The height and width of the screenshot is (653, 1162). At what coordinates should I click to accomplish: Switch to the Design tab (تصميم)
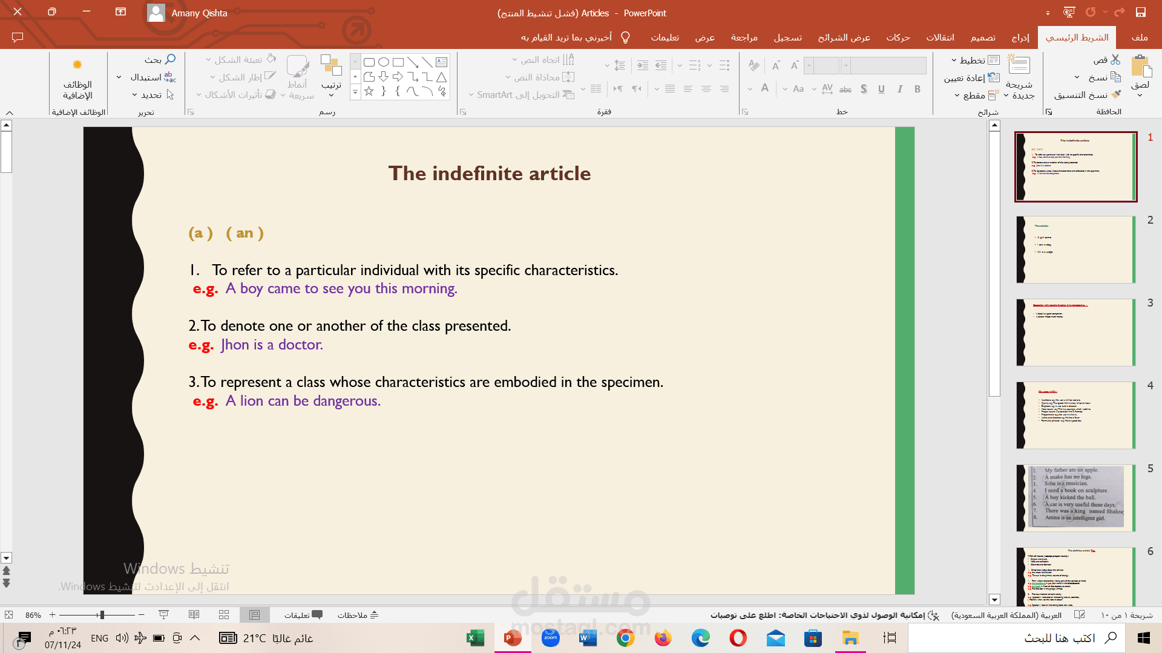coord(983,37)
